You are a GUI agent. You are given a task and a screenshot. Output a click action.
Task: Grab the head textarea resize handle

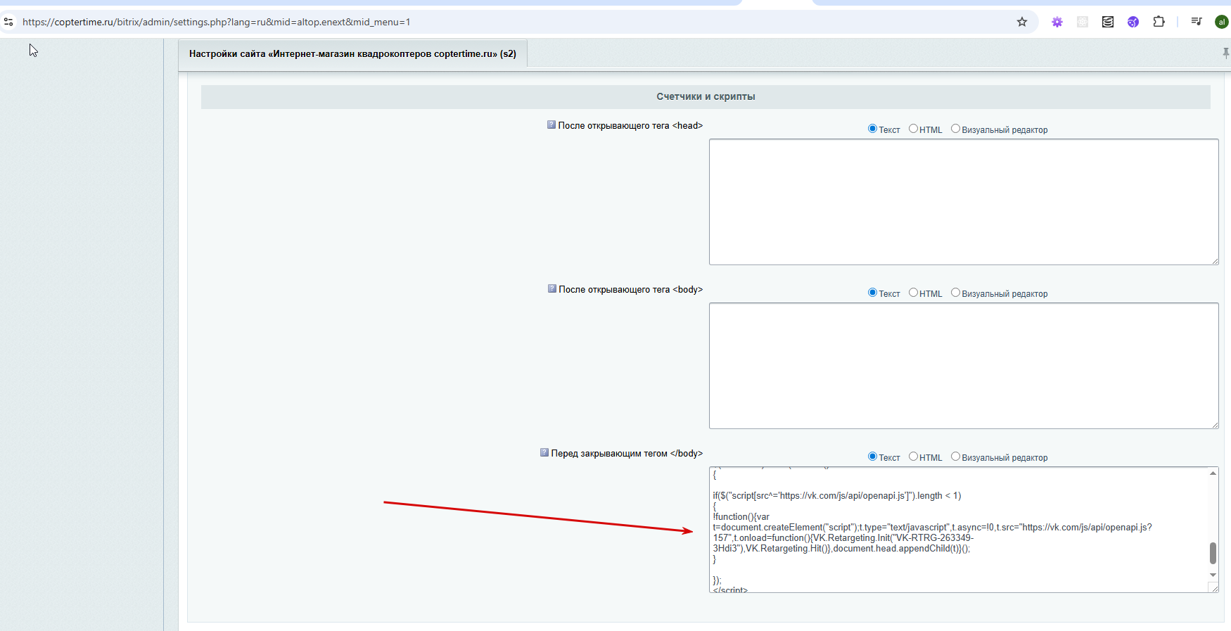click(1215, 261)
